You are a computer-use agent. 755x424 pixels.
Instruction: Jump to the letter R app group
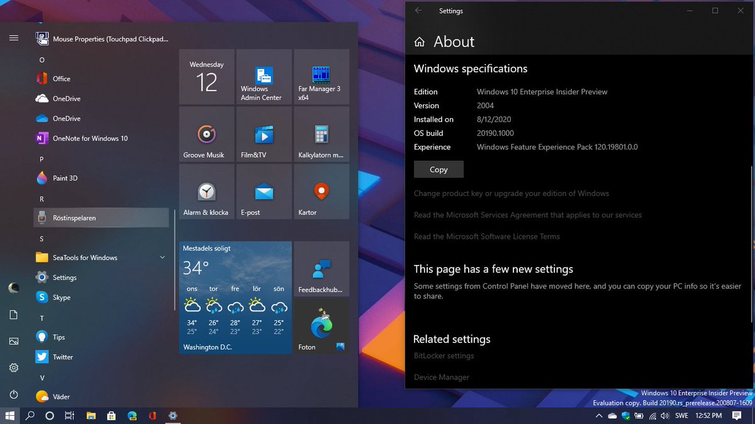(x=42, y=199)
